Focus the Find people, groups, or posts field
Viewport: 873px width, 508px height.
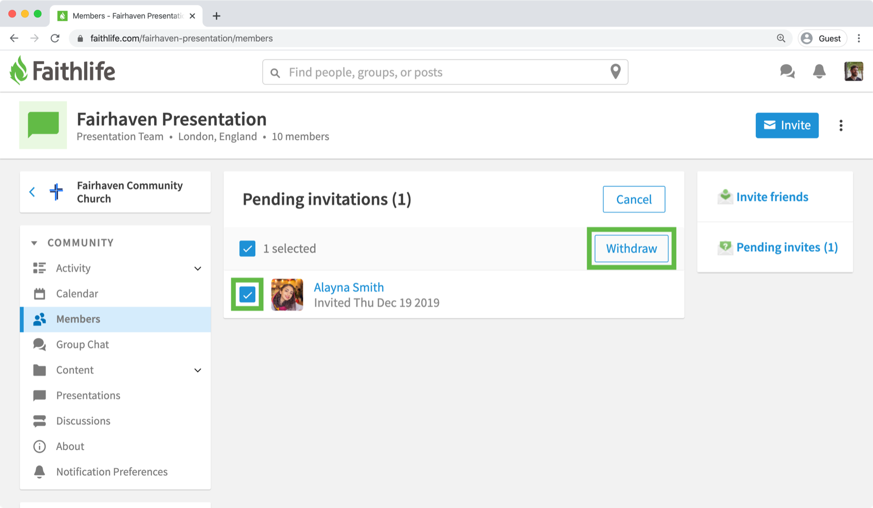coord(445,72)
